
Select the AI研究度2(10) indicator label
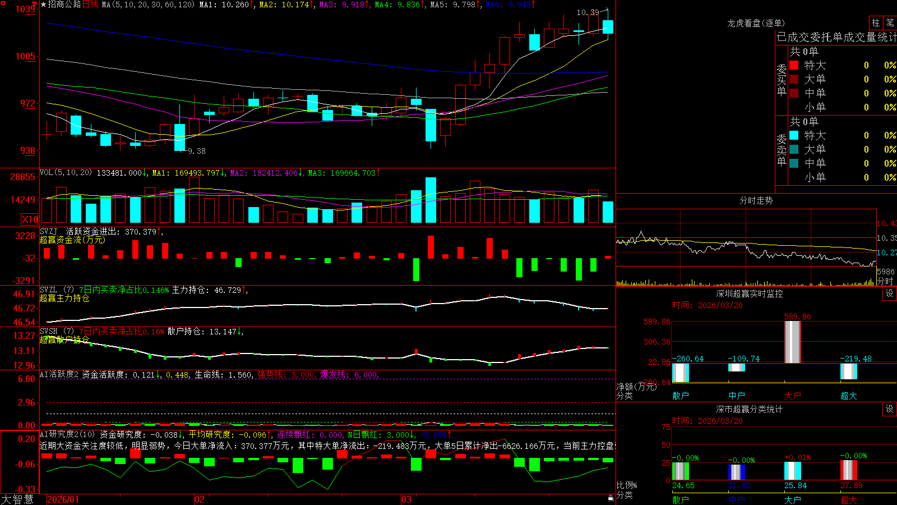tap(67, 434)
